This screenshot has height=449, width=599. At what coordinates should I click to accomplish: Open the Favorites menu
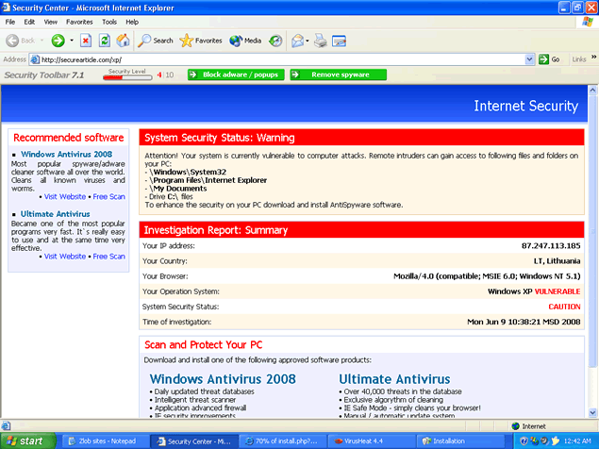click(79, 21)
